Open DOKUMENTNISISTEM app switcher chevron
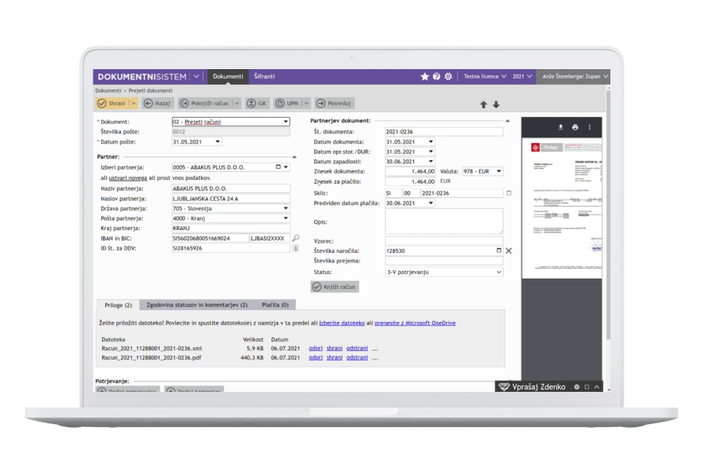 pos(196,77)
